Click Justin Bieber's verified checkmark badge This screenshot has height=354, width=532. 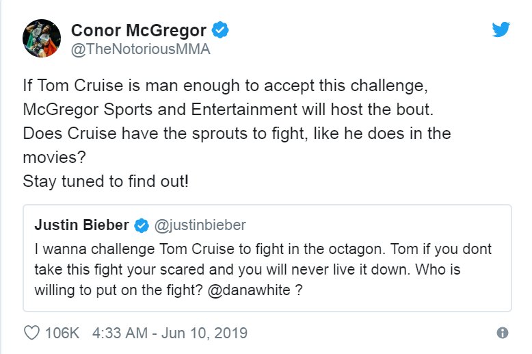[141, 225]
